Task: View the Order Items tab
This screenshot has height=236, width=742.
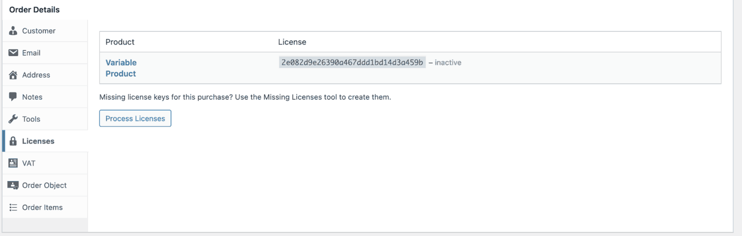Action: [x=45, y=207]
